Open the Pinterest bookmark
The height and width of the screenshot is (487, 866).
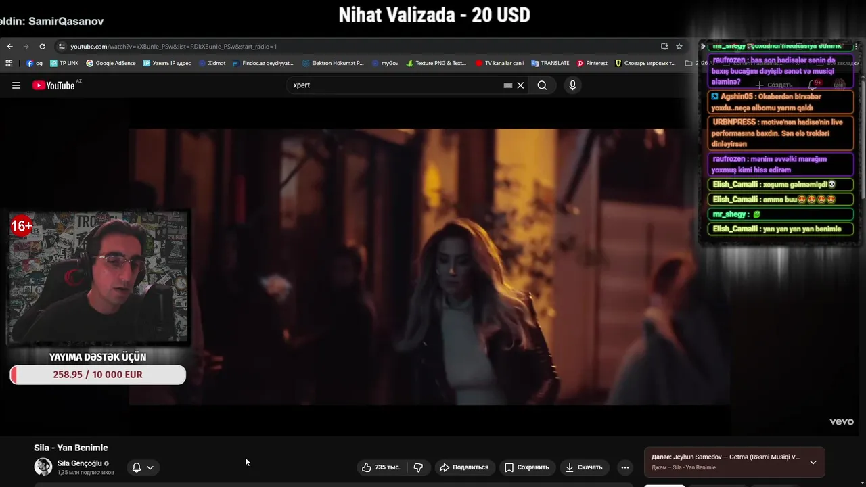click(592, 63)
